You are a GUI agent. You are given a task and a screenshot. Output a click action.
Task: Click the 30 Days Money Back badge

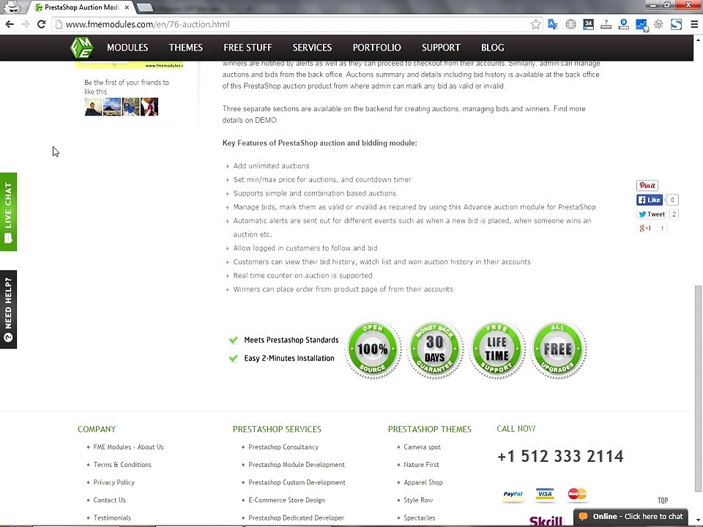pos(434,349)
